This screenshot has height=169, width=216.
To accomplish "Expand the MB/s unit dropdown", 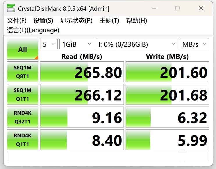I will [x=194, y=44].
